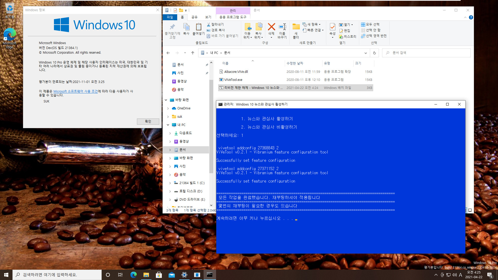Image resolution: width=498 pixels, height=280 pixels.
Task: Click the Rename (이름 바꾸기) icon
Action: pos(282,27)
